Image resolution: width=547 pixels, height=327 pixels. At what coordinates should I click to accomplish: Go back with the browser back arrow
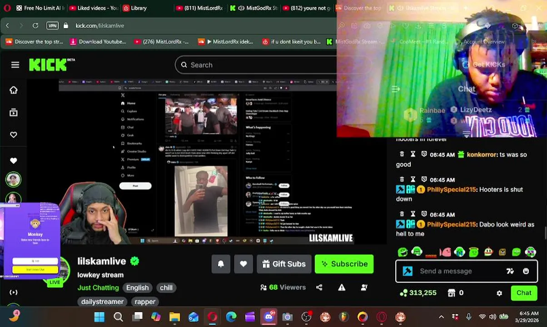pos(7,26)
